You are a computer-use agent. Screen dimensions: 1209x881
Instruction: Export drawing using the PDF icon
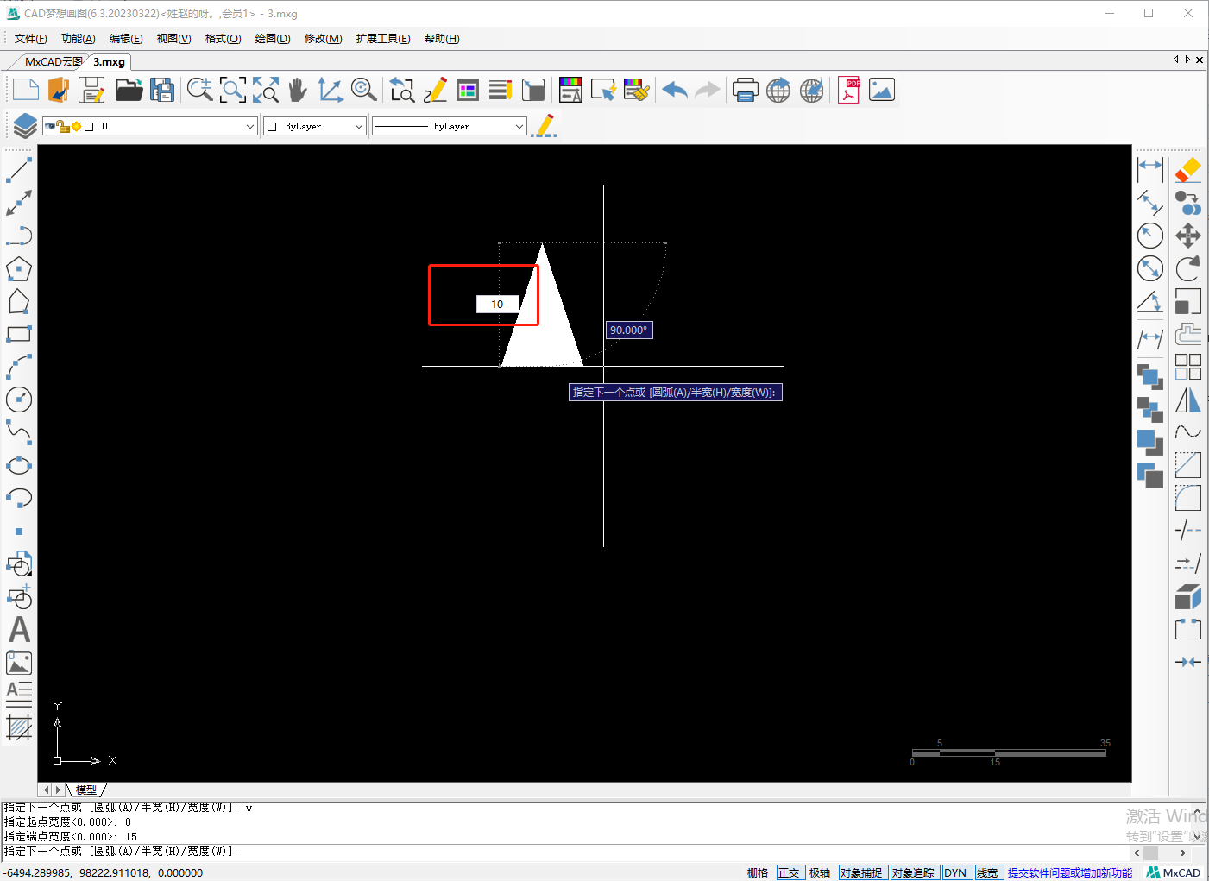click(x=849, y=90)
